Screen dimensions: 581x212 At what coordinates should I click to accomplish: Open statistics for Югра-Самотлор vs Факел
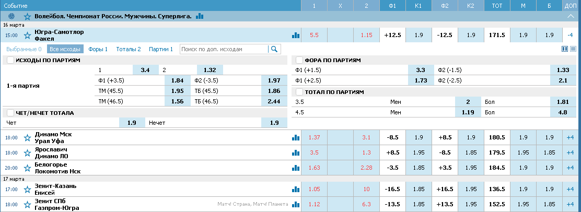click(295, 35)
